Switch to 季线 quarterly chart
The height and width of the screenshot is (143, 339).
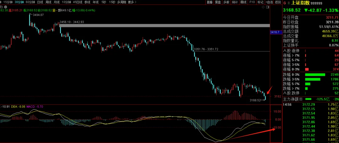click(87, 2)
